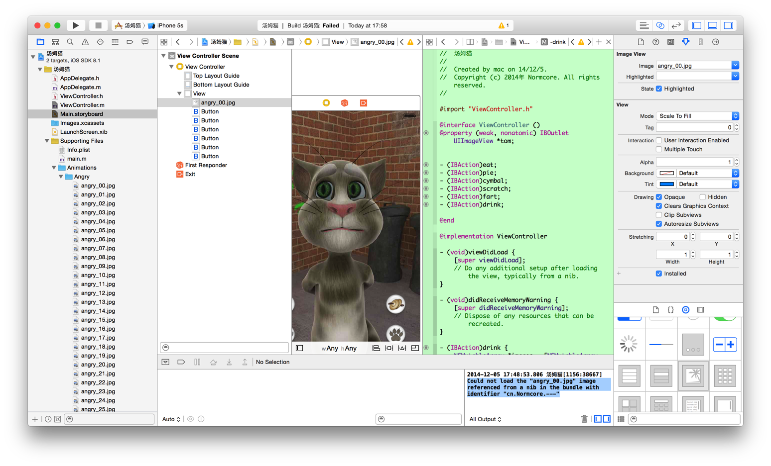Enable the Clip Subviews checkbox

(x=659, y=215)
